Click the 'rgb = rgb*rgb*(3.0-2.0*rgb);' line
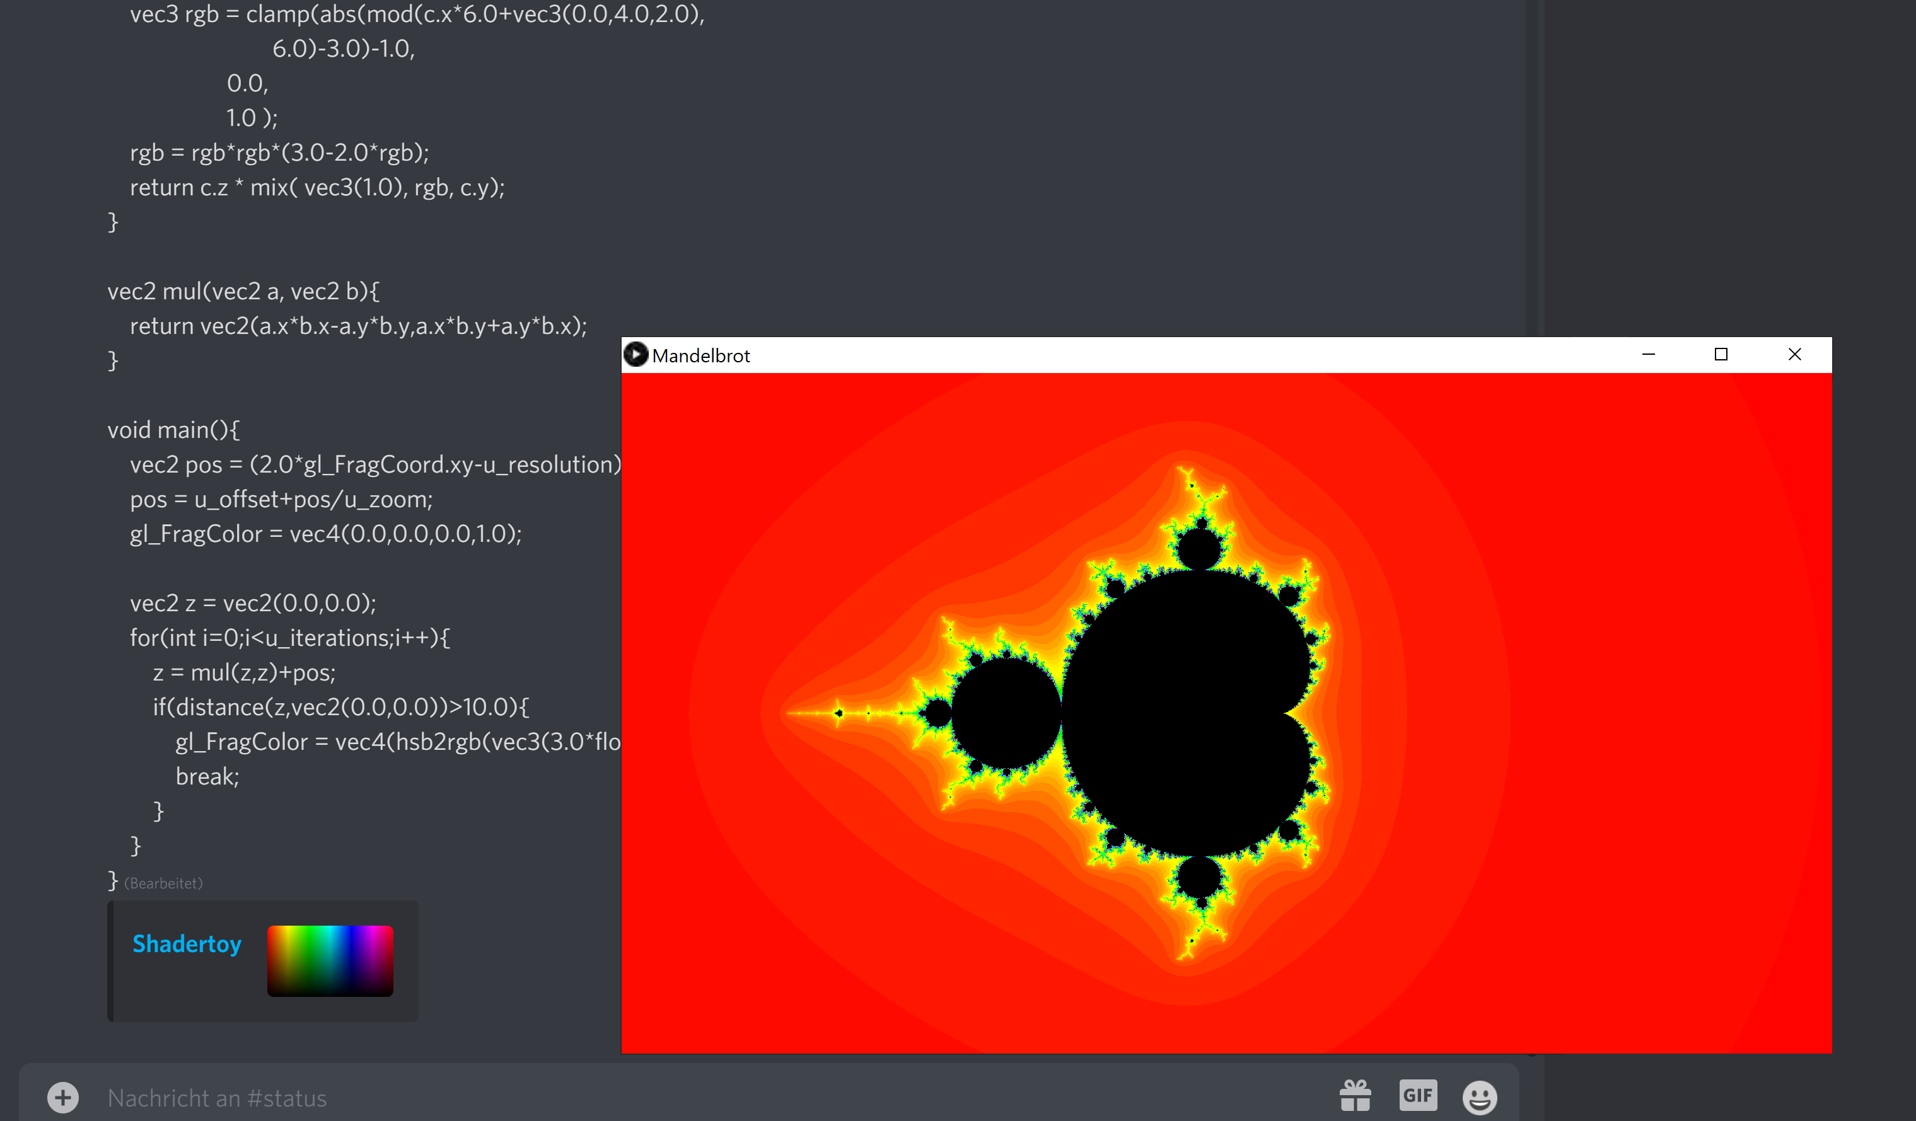Viewport: 1916px width, 1121px height. [x=279, y=152]
